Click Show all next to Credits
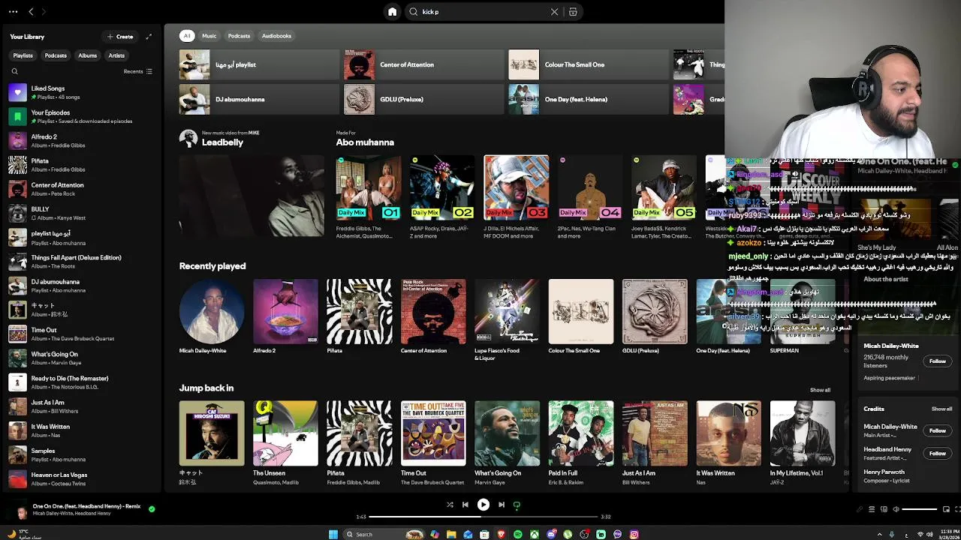The height and width of the screenshot is (540, 961). pyautogui.click(x=941, y=409)
